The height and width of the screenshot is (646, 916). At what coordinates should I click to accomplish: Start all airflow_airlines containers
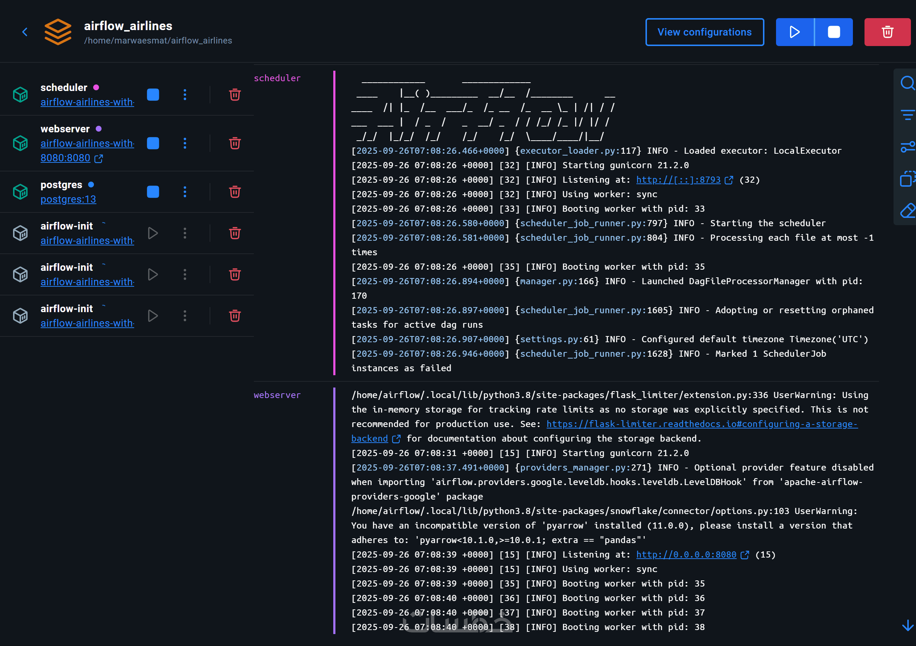[x=794, y=32]
